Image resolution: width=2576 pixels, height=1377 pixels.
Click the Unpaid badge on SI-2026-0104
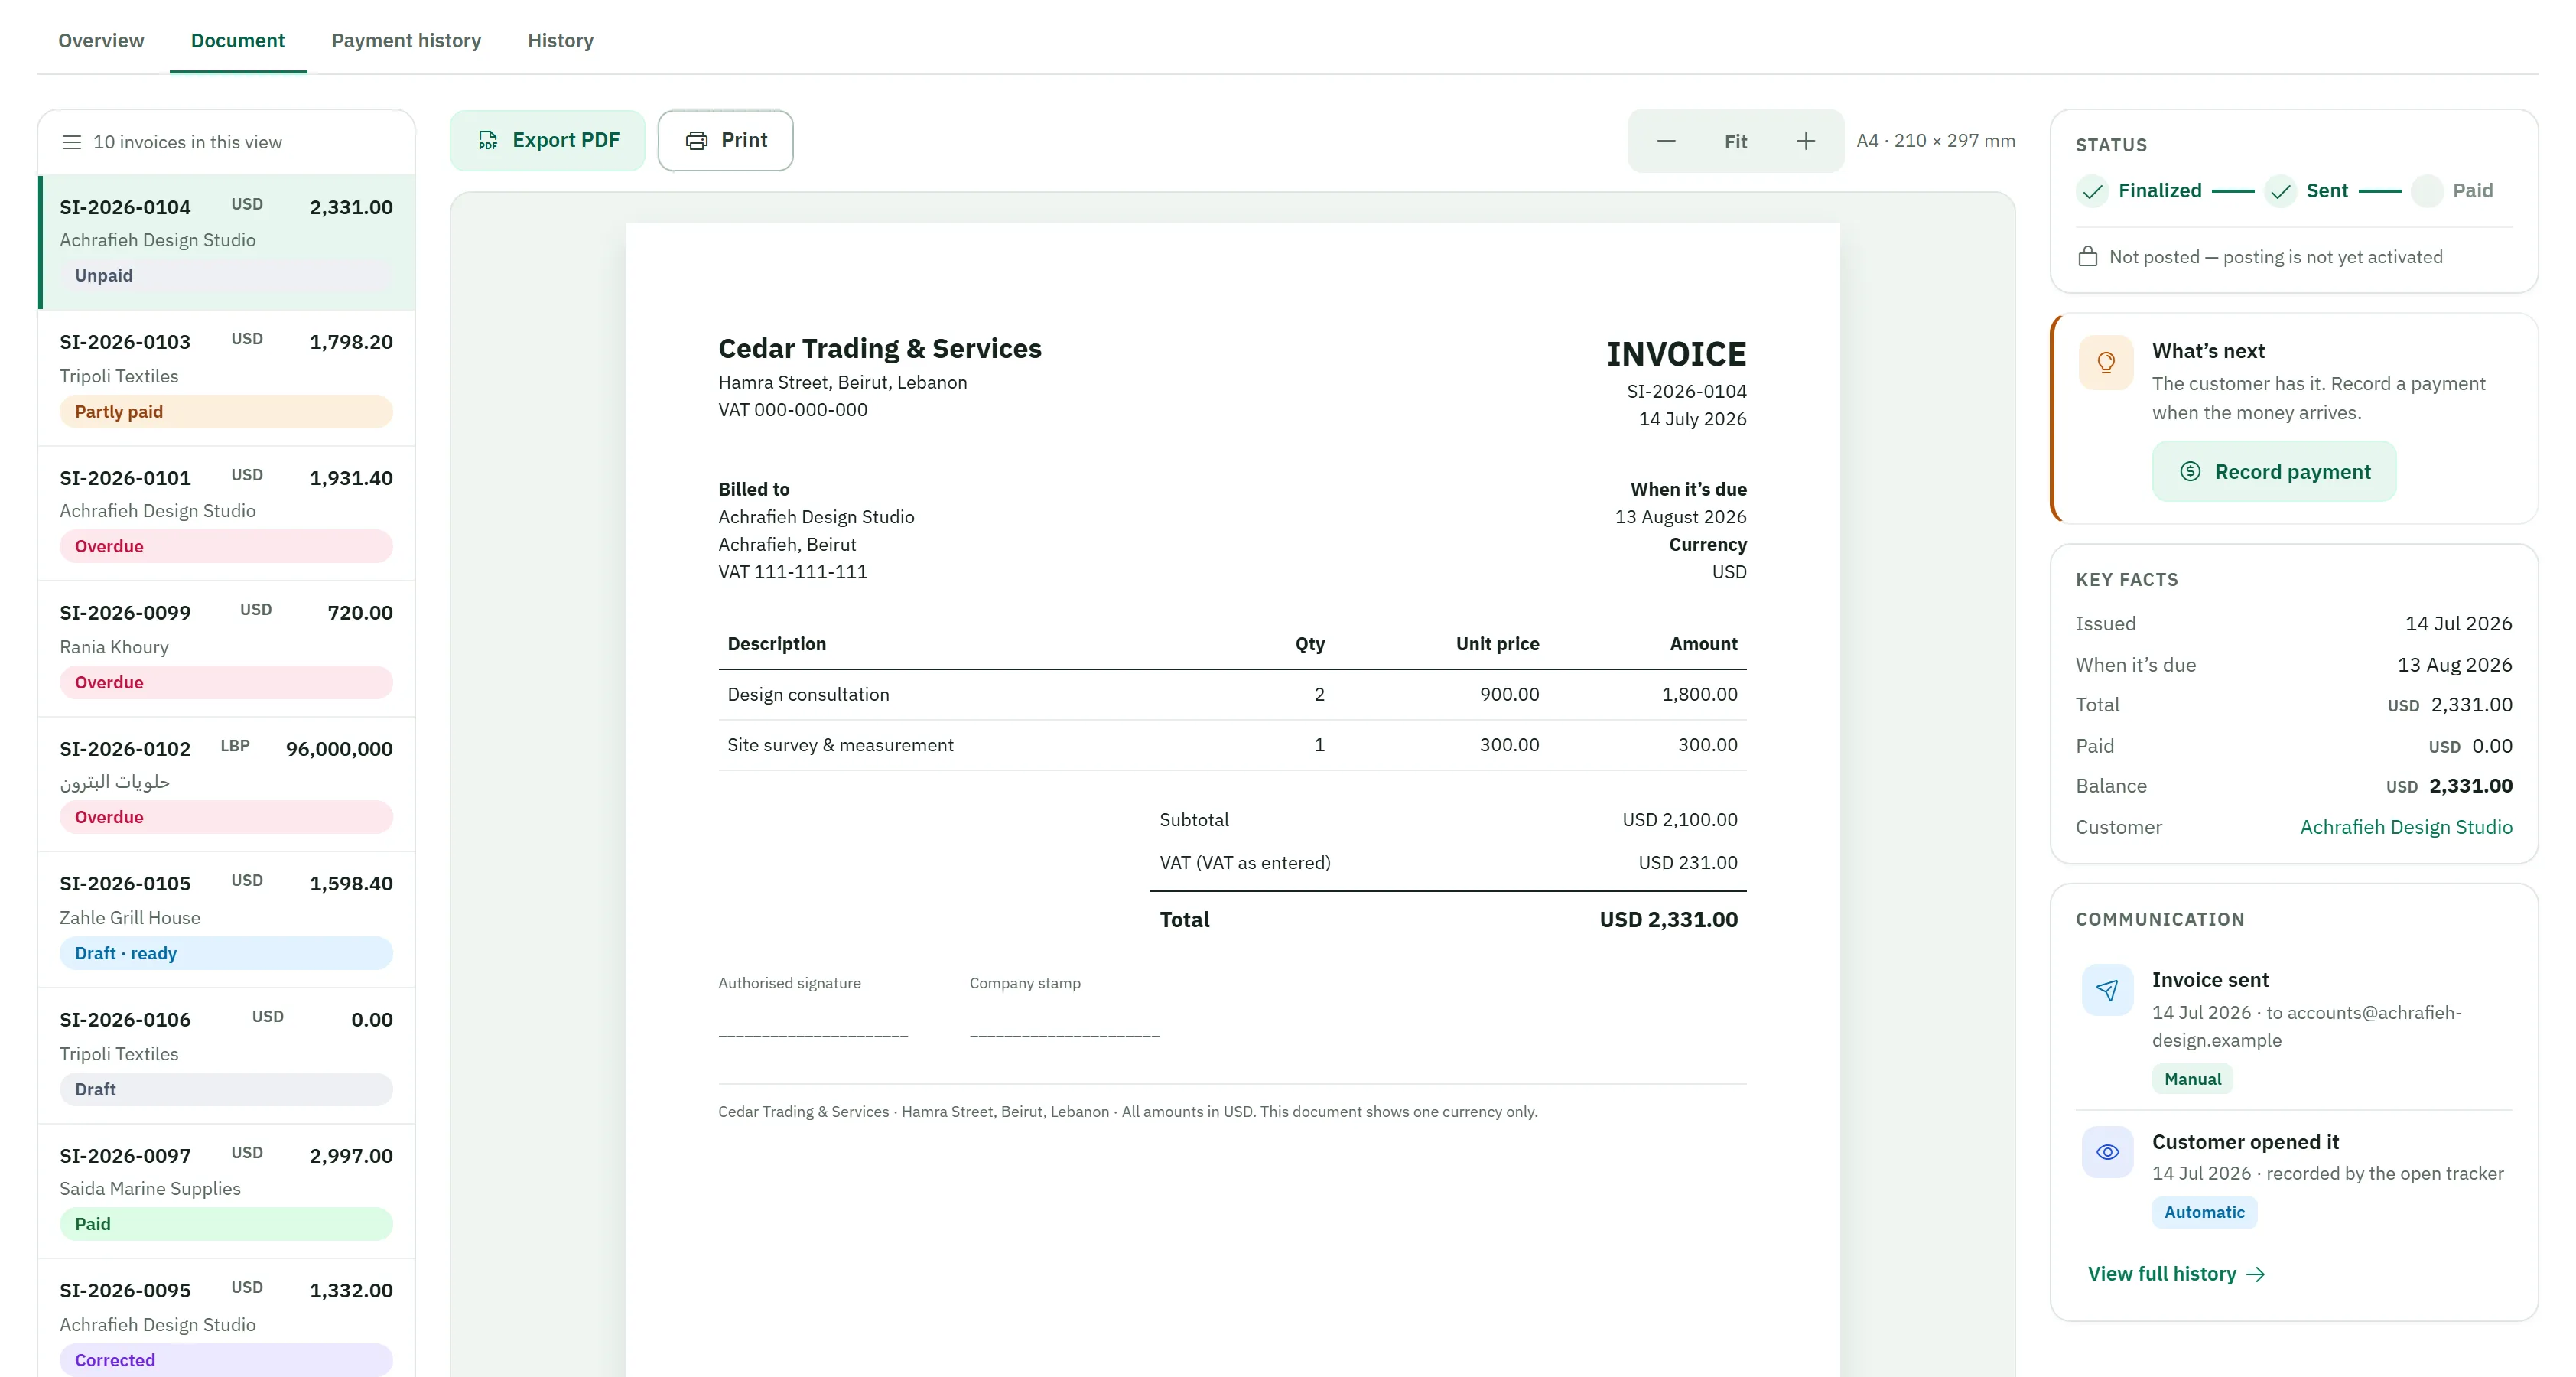coord(226,275)
